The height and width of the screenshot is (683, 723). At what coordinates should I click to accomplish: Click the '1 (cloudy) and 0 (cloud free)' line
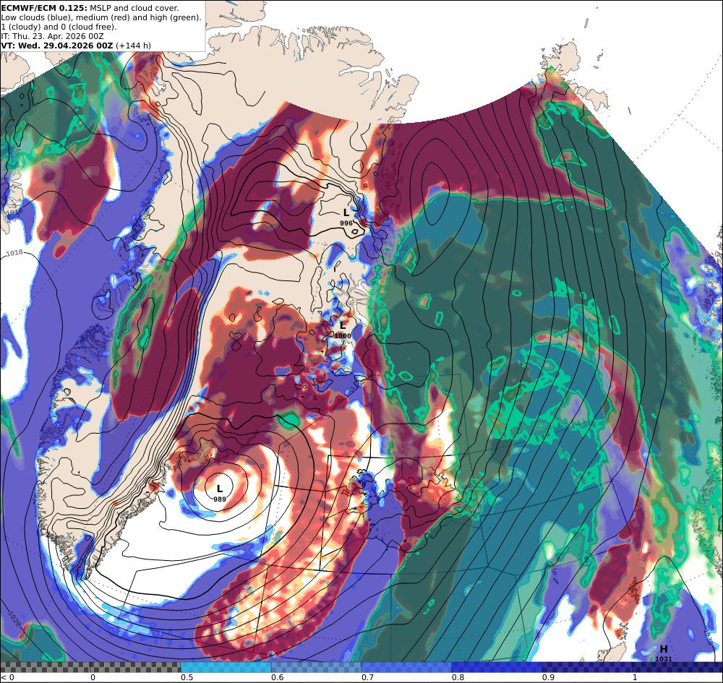(x=59, y=27)
